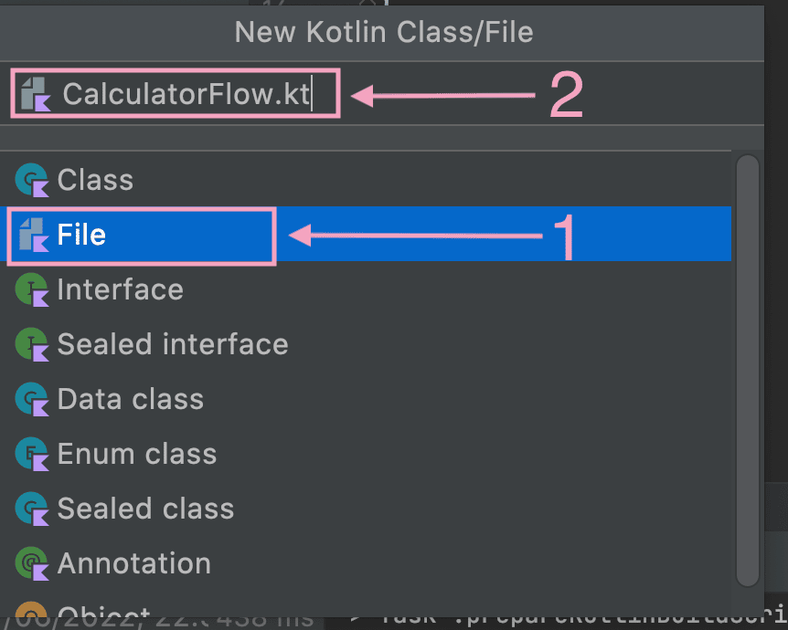Click the Data class icon

[x=32, y=399]
